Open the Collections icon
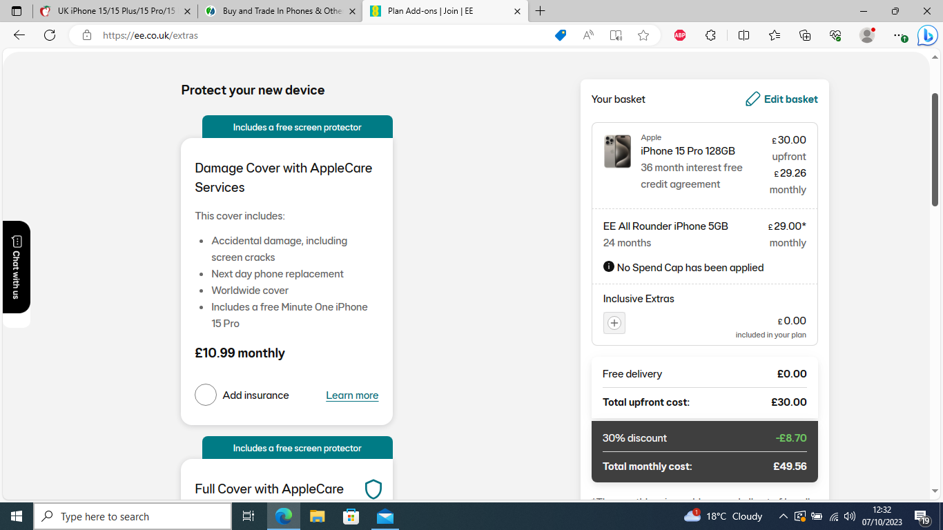943x530 pixels. coord(805,35)
